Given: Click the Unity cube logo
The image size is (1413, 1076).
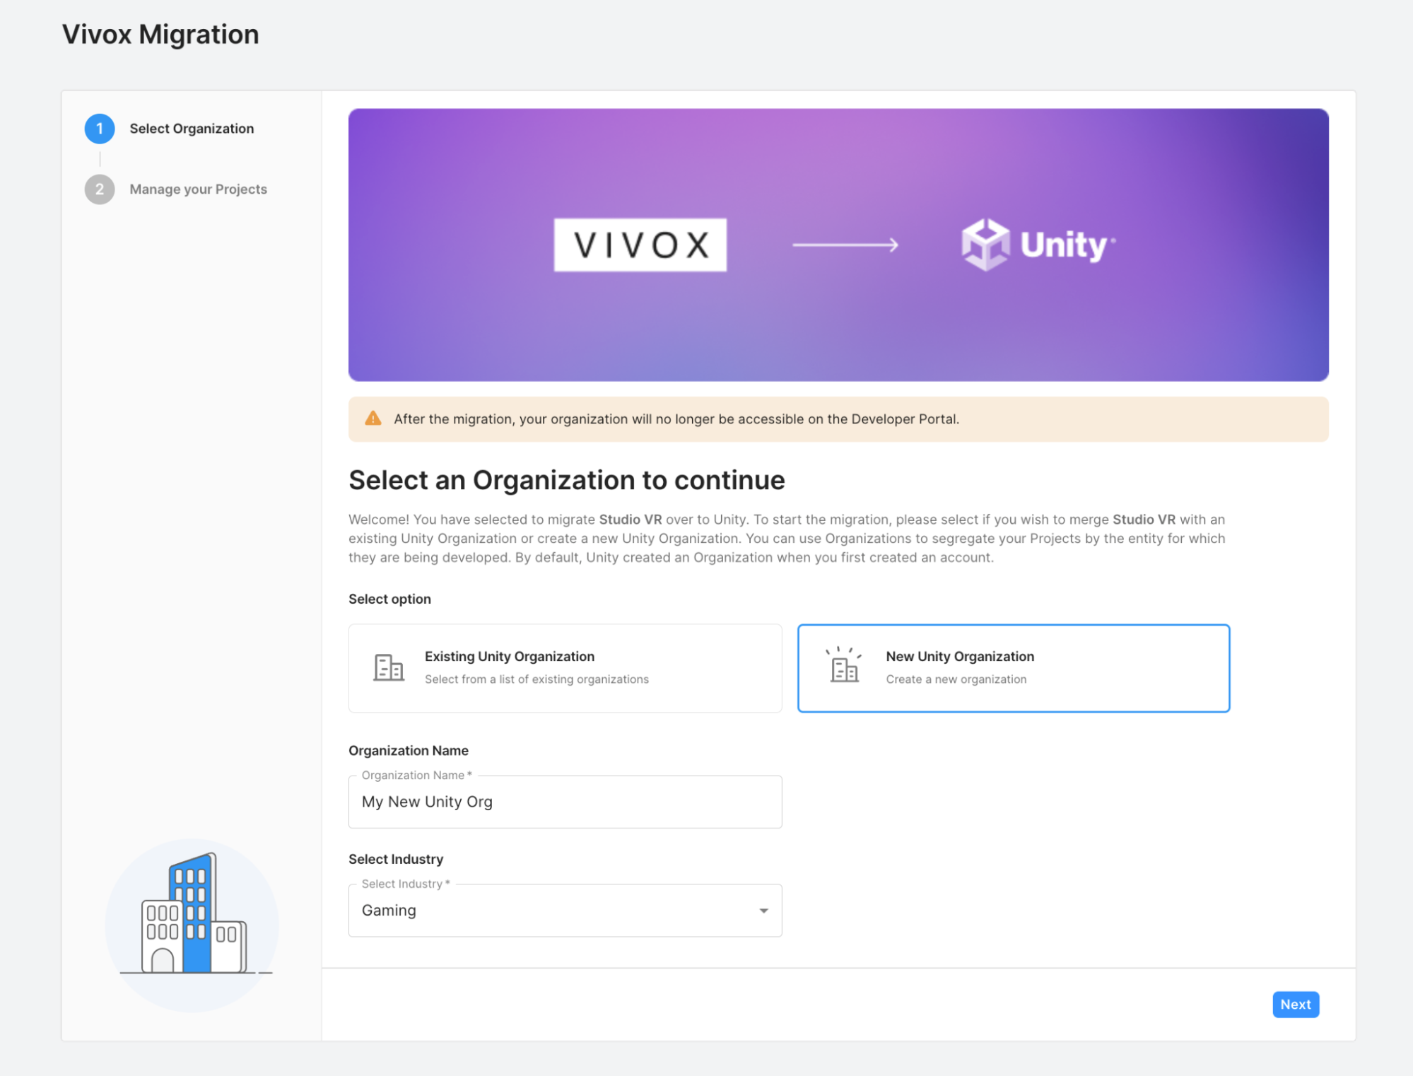Looking at the screenshot, I should [x=985, y=245].
